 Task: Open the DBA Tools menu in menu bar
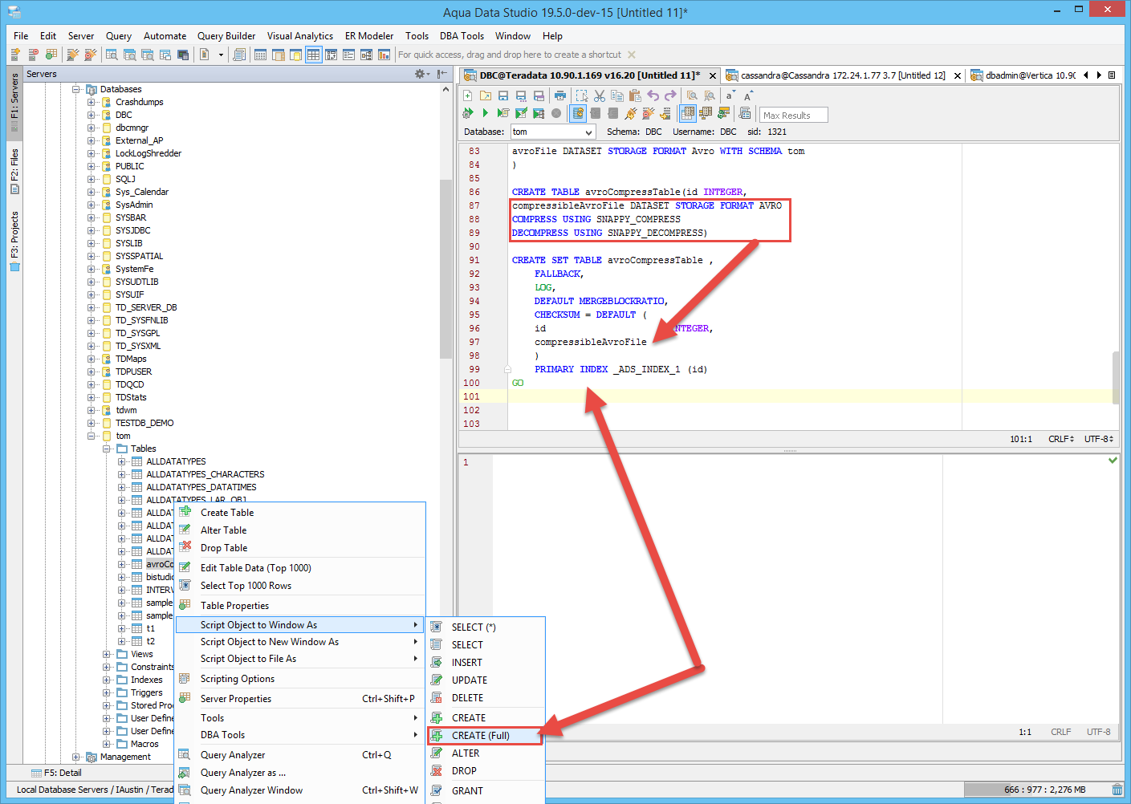pyautogui.click(x=462, y=36)
